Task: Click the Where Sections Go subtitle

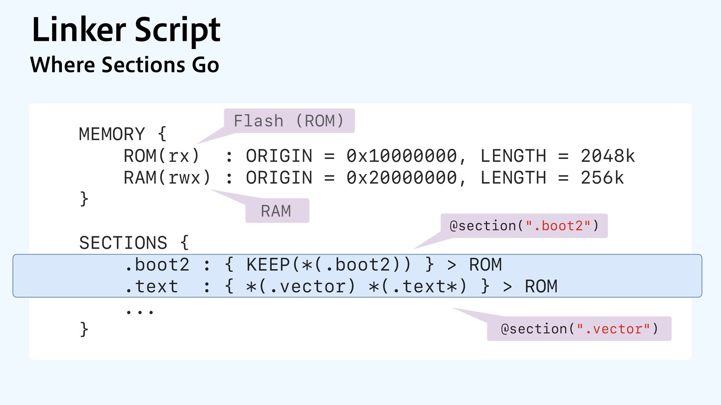Action: coord(124,64)
